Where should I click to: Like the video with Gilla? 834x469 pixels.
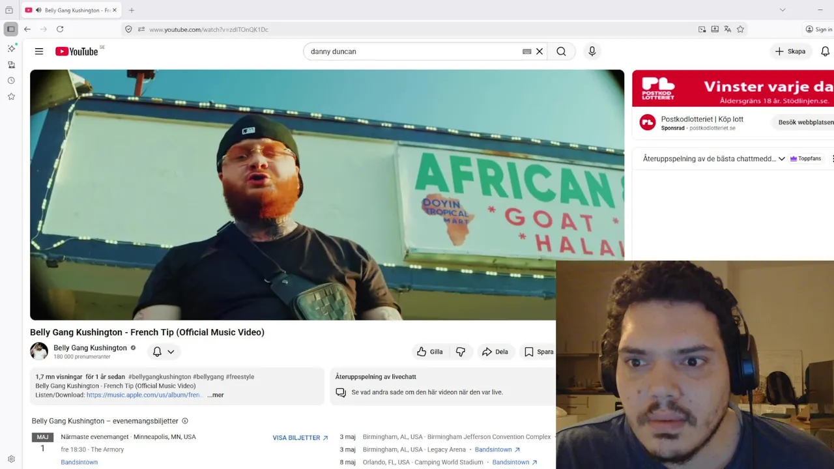coord(430,352)
